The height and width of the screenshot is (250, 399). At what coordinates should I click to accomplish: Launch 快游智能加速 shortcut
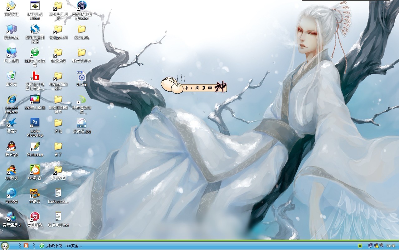point(82,104)
